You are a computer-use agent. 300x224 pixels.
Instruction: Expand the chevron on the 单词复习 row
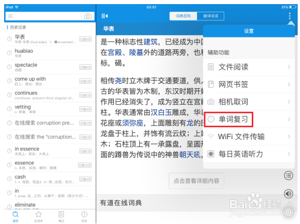(x=289, y=119)
